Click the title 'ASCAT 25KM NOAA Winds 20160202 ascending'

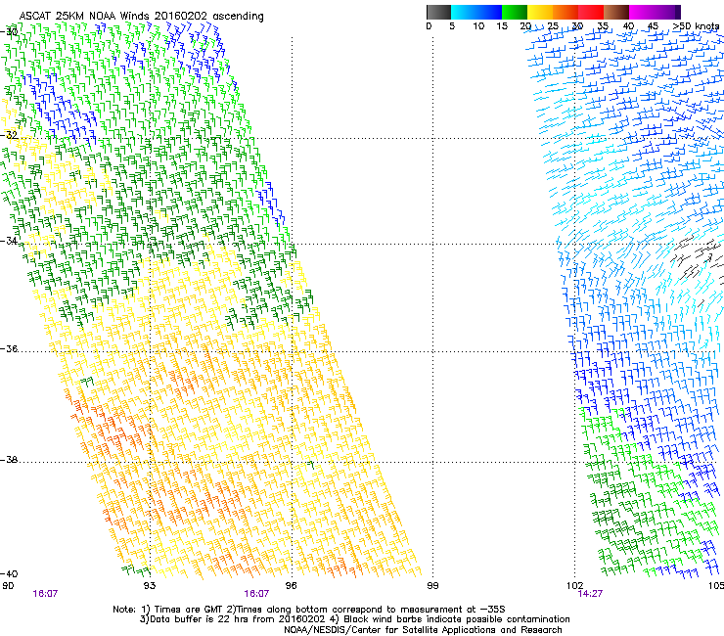(141, 17)
